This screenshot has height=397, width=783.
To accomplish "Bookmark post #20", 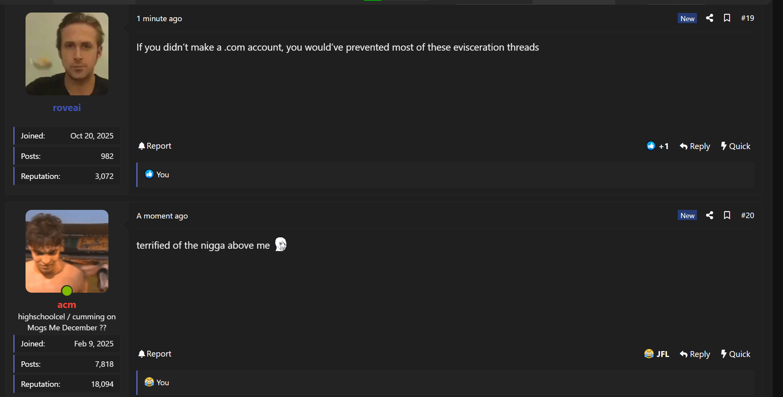I will pyautogui.click(x=727, y=215).
